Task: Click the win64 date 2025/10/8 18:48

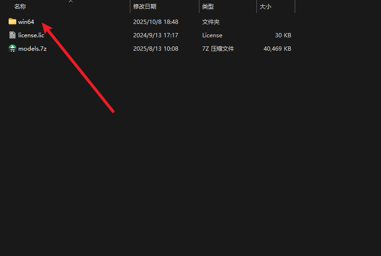Action: tap(156, 22)
